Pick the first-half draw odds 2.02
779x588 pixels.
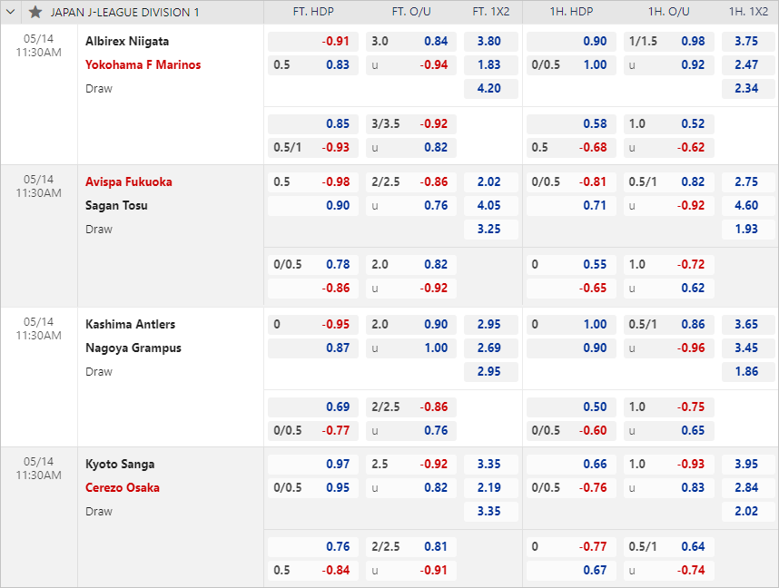click(748, 512)
